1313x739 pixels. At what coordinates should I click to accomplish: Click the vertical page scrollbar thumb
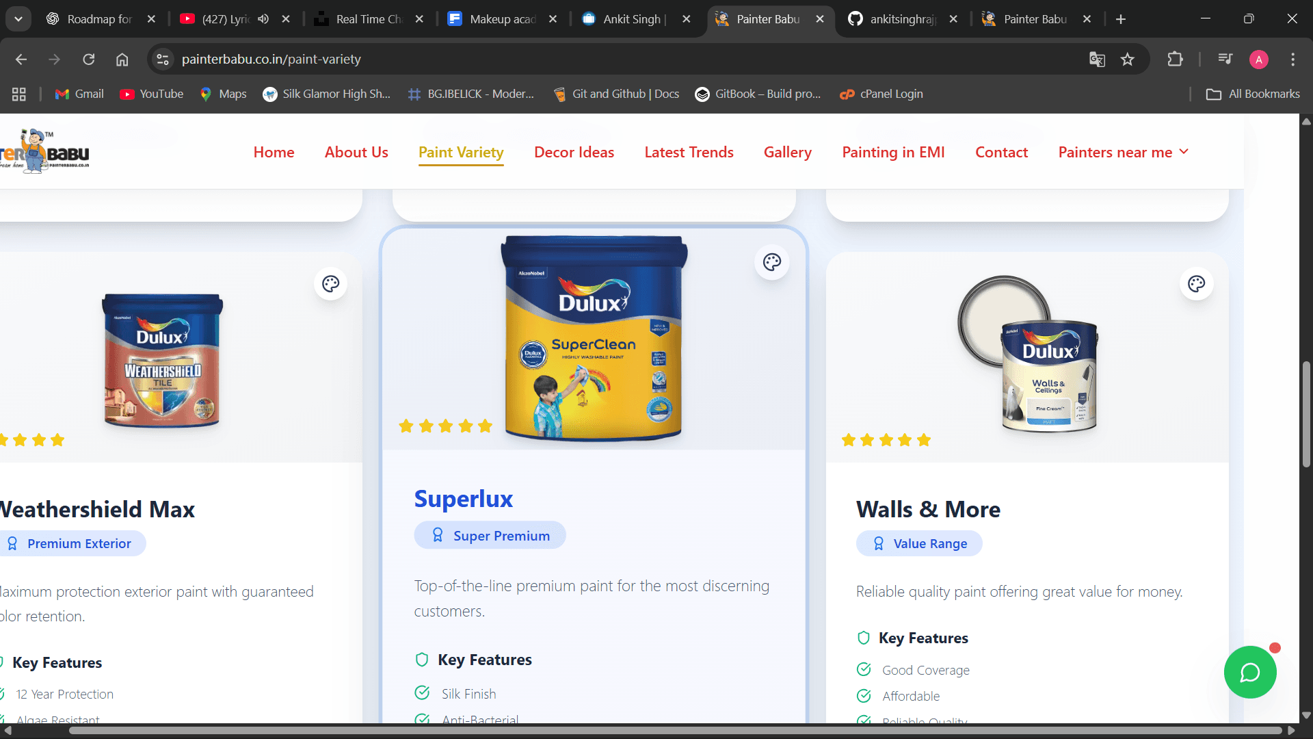tap(1306, 414)
